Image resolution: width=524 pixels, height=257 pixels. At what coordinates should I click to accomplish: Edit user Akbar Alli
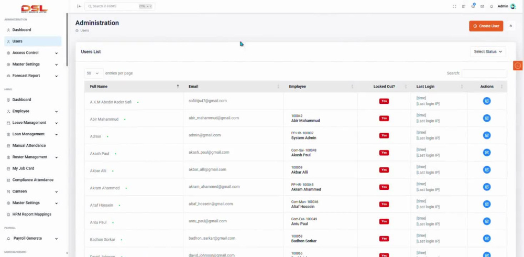[x=487, y=169]
